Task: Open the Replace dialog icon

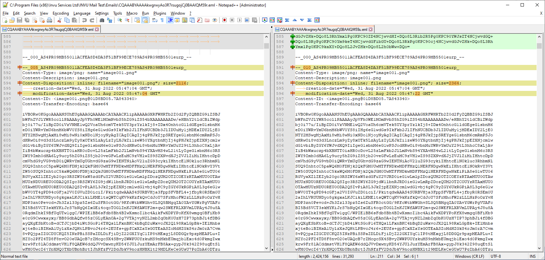Action: tap(110, 20)
